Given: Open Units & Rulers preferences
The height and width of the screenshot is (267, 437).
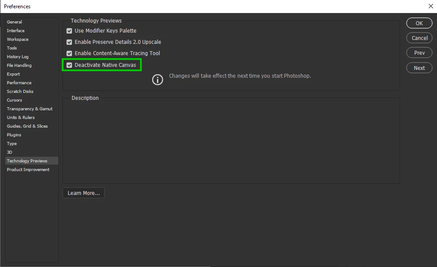Looking at the screenshot, I should [x=31, y=117].
